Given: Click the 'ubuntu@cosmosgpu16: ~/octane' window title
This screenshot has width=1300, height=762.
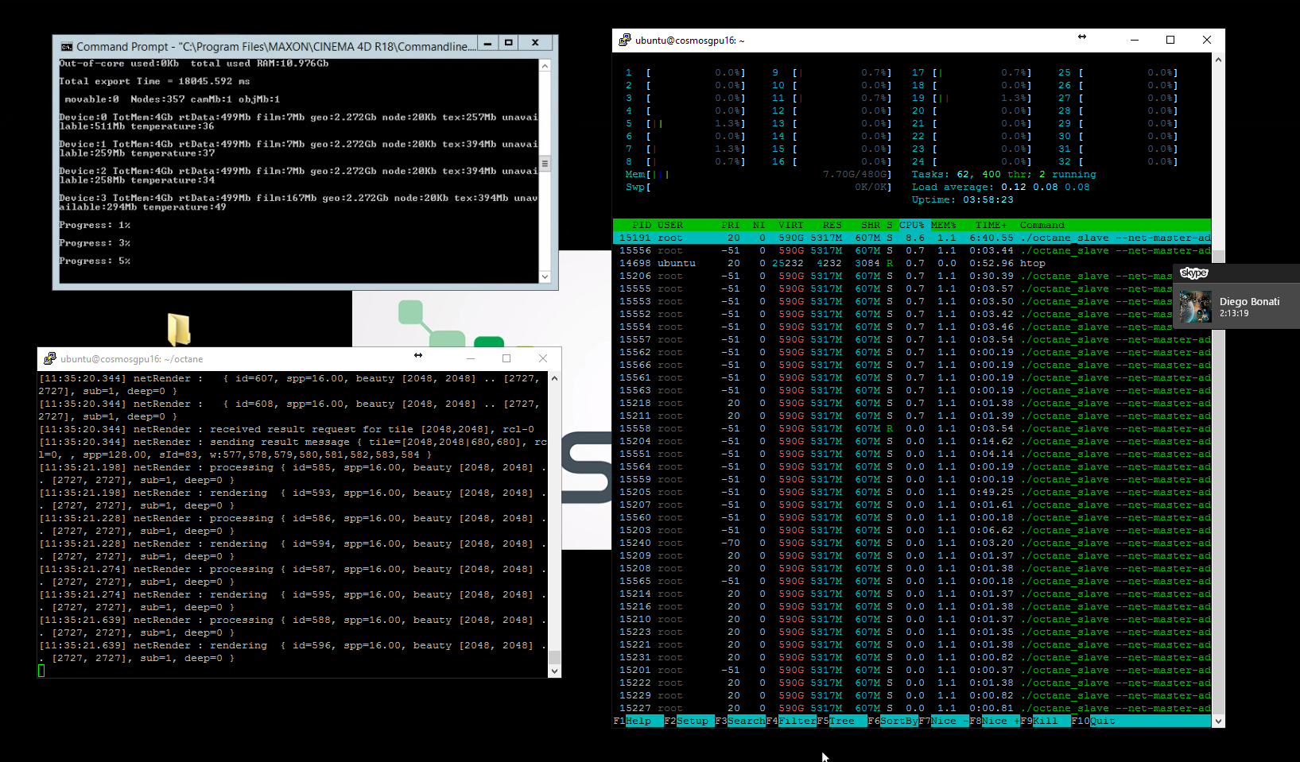Looking at the screenshot, I should (132, 359).
